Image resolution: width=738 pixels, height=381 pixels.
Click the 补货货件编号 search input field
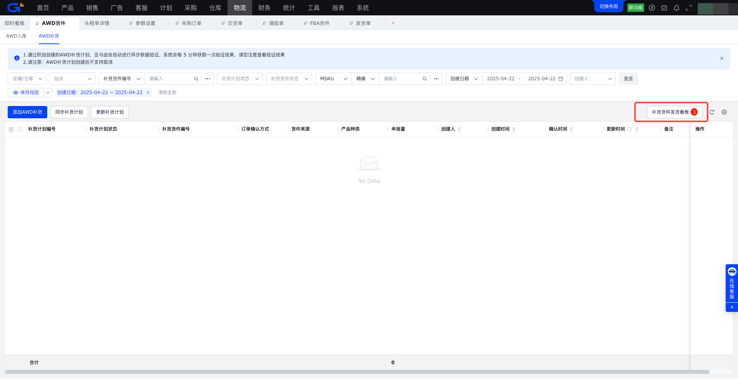[x=169, y=79]
